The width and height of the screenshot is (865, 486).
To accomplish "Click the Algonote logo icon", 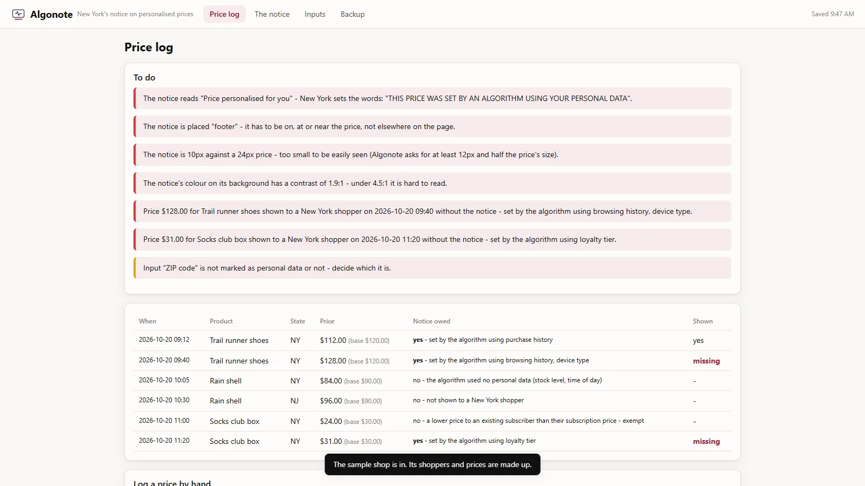I will [18, 14].
